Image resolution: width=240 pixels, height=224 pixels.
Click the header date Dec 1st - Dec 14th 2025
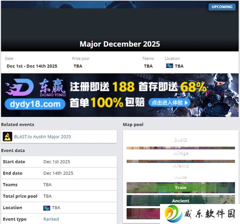pos(32,66)
